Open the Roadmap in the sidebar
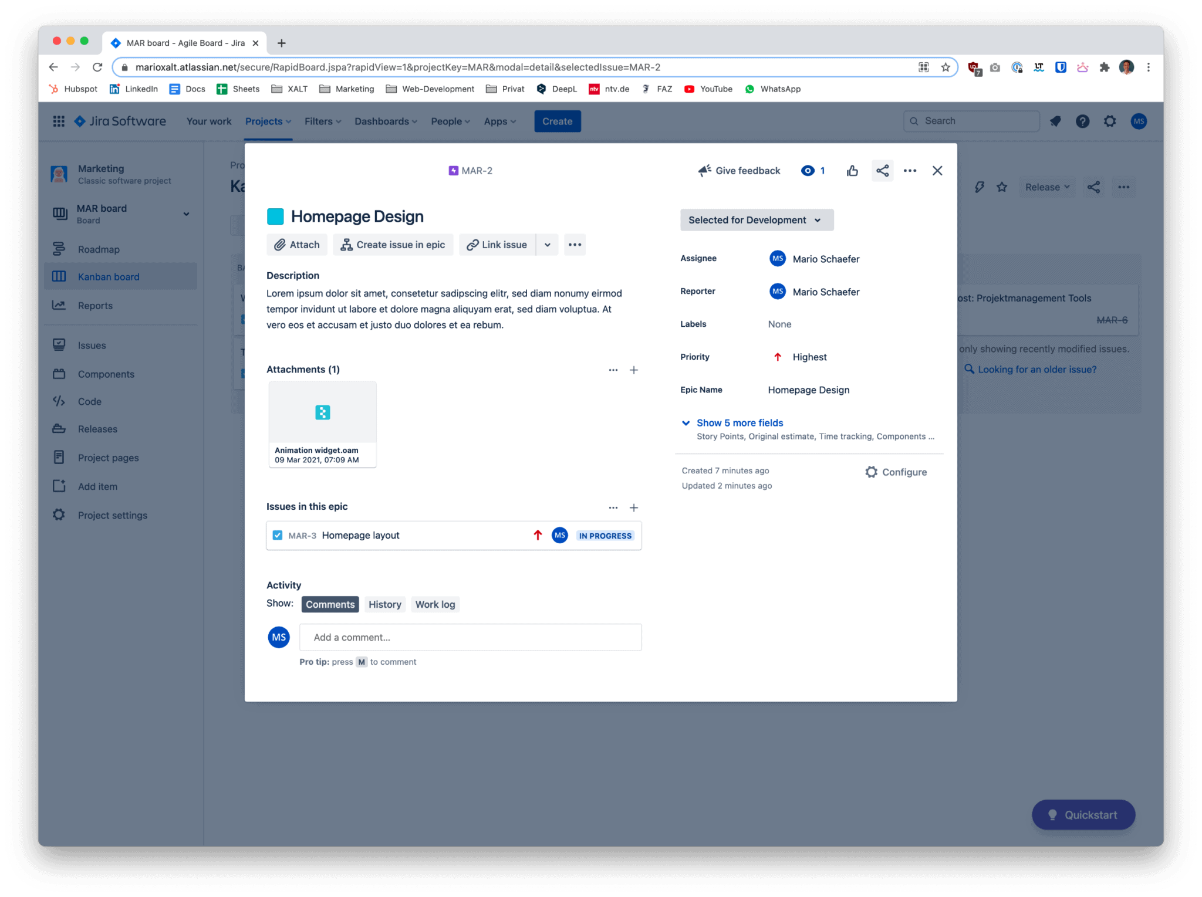Screen dimensions: 1202x897 click(99, 249)
